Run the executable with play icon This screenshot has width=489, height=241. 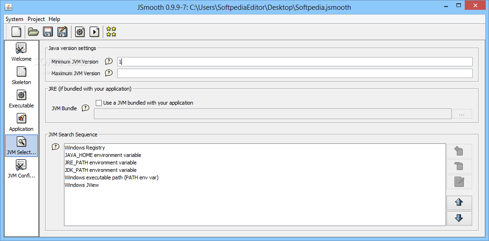point(94,32)
